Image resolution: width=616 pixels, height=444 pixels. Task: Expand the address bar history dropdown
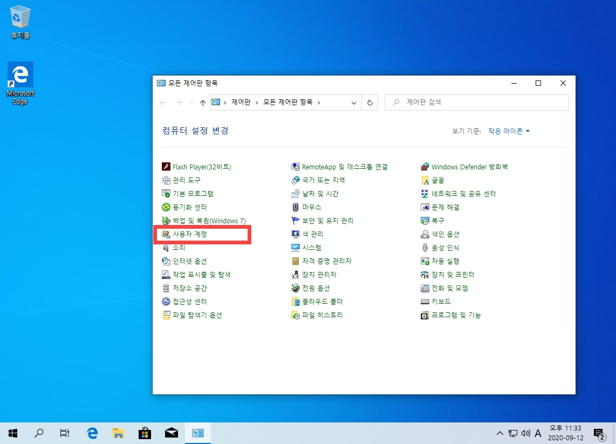click(353, 102)
